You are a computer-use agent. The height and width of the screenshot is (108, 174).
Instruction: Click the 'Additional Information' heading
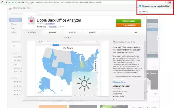[x=121, y=86]
